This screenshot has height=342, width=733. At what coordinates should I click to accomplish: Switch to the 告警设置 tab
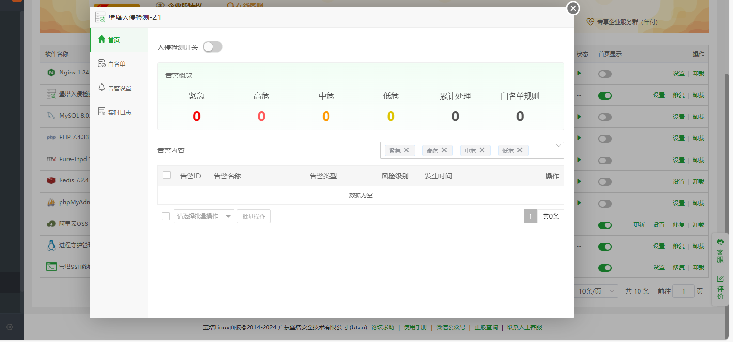pyautogui.click(x=119, y=88)
